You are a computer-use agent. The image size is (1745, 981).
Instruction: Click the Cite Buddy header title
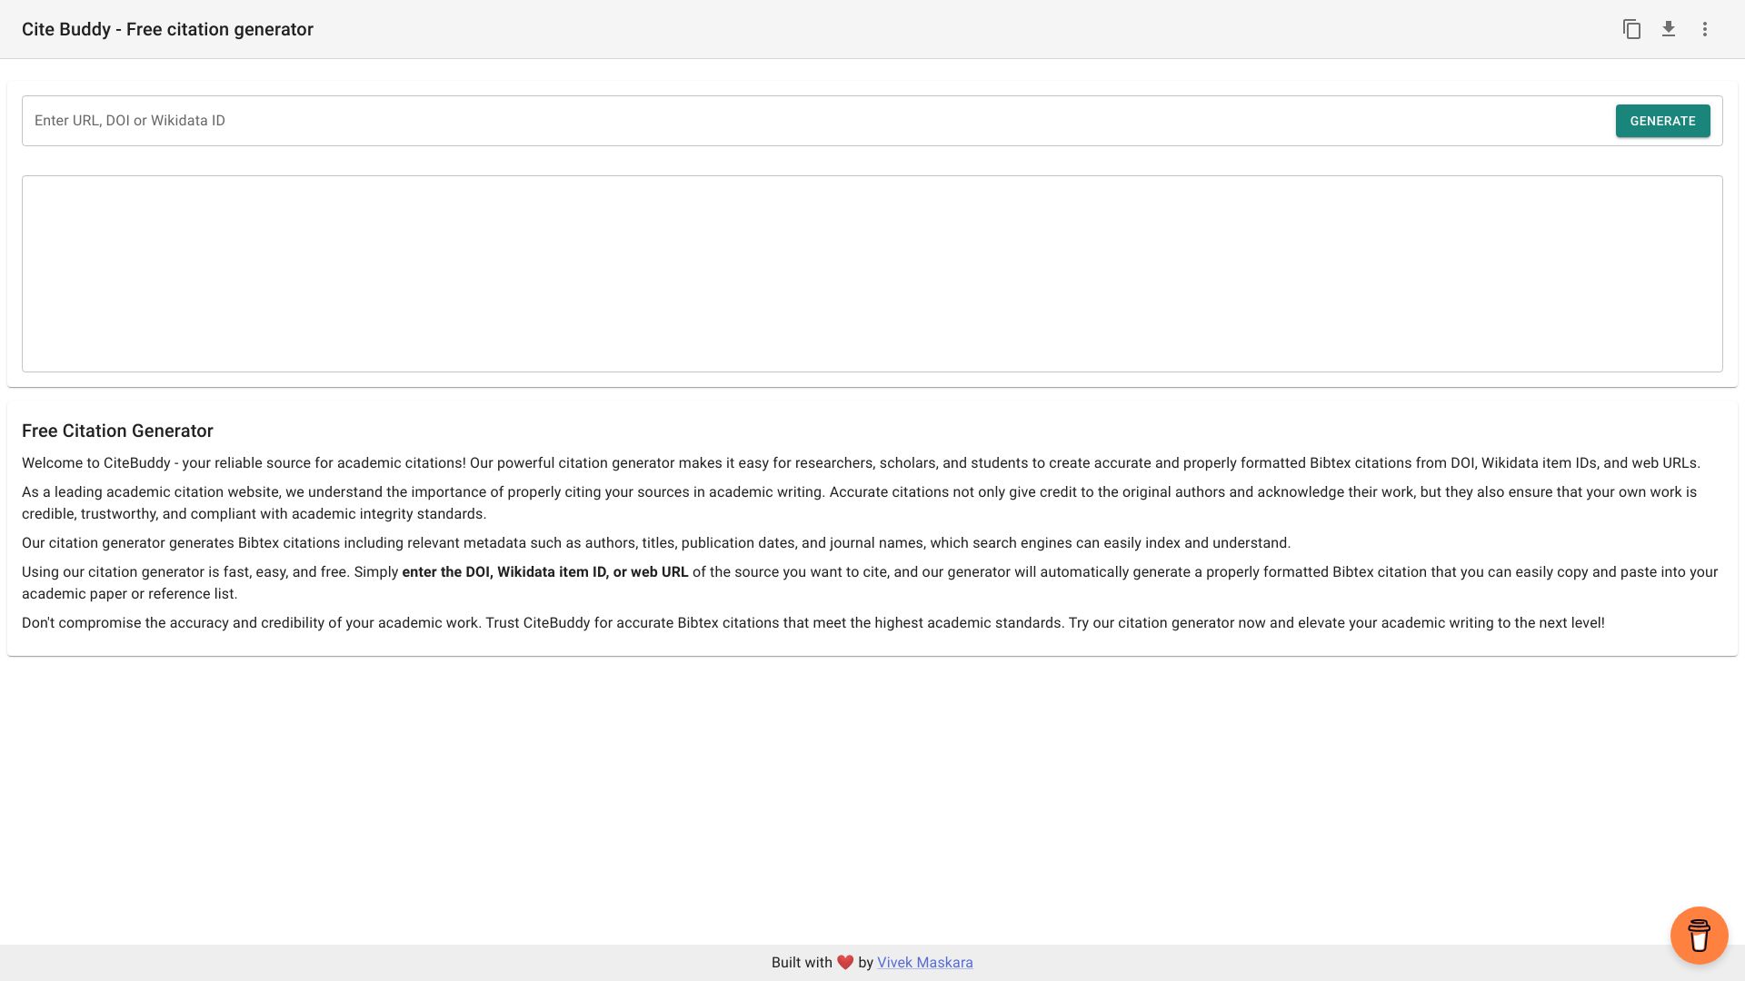pos(167,29)
